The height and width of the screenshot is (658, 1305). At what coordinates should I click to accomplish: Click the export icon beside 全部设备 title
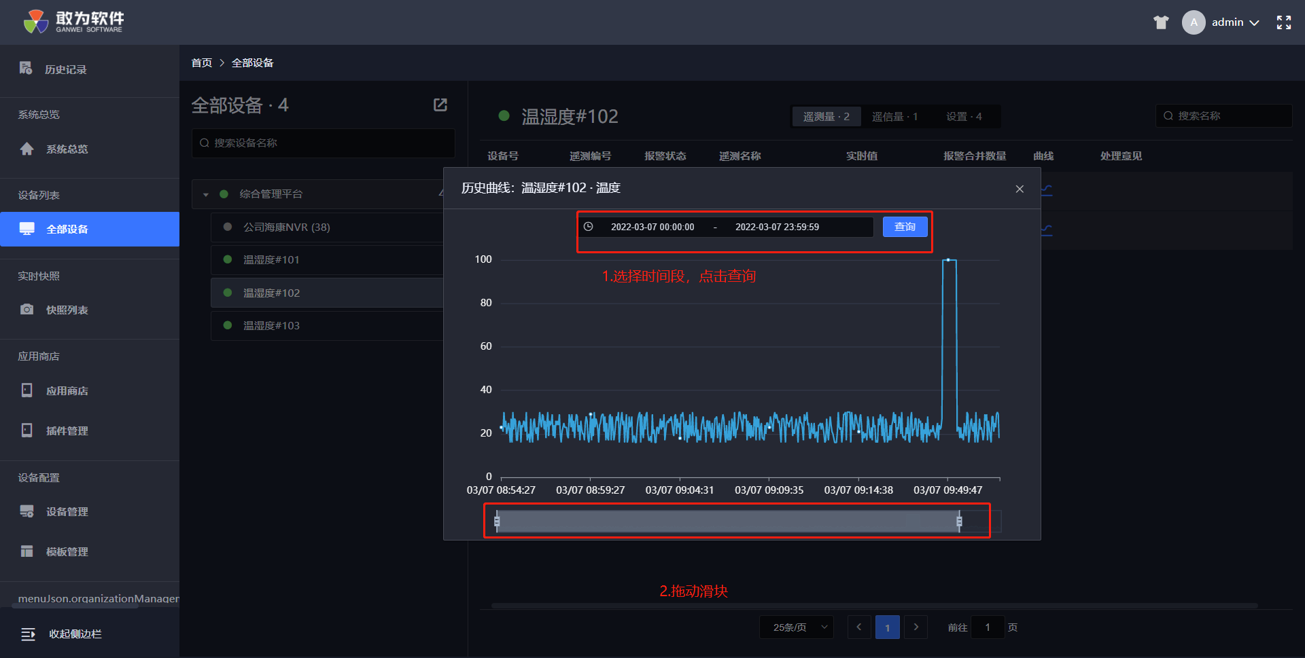[440, 105]
